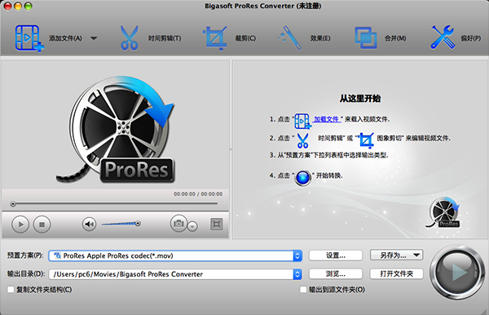Viewport: 489px width, 315px height.
Task: Click the small ProRes logo in guide panel
Action: tap(443, 212)
